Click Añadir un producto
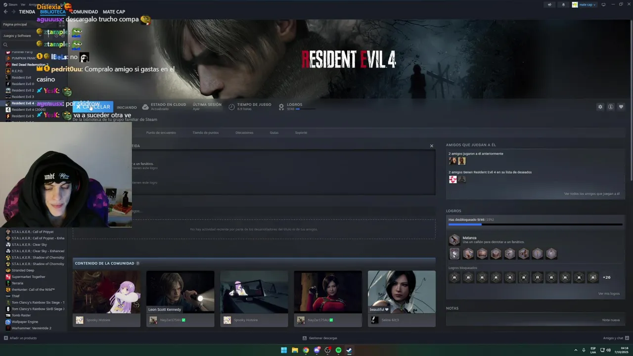The image size is (633, 356). (21, 338)
